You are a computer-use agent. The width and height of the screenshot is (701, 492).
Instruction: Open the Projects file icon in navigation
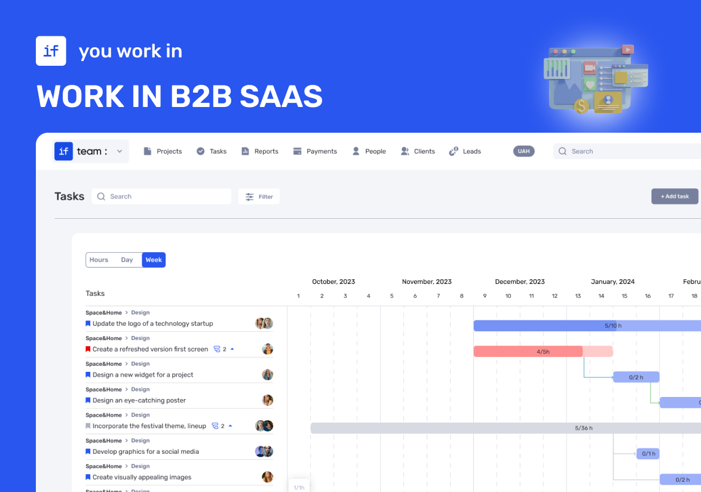[148, 151]
